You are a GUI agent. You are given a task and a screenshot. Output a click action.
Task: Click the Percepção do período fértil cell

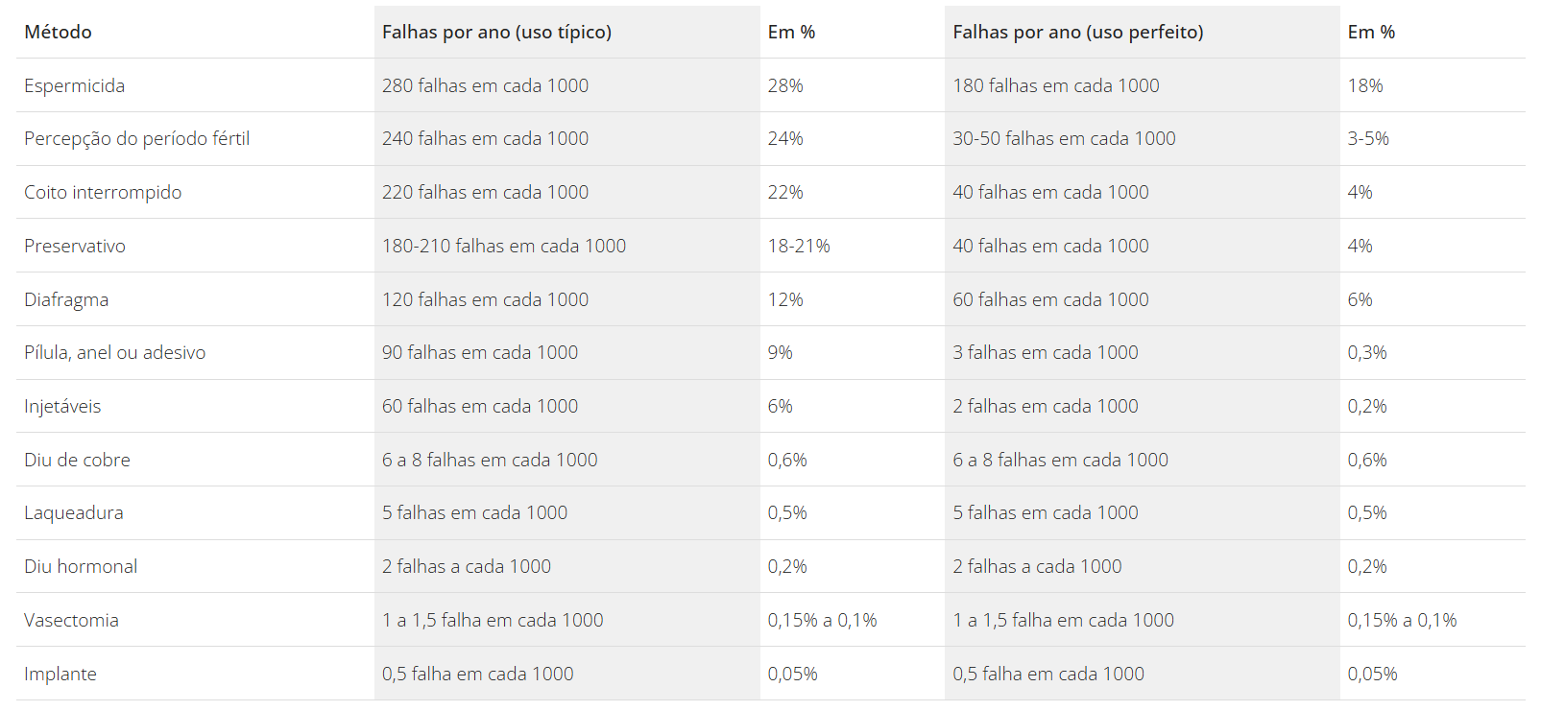[137, 138]
